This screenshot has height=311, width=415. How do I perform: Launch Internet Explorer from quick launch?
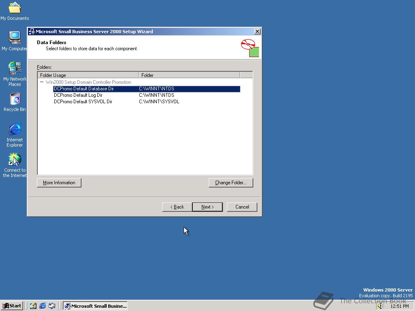click(x=42, y=306)
